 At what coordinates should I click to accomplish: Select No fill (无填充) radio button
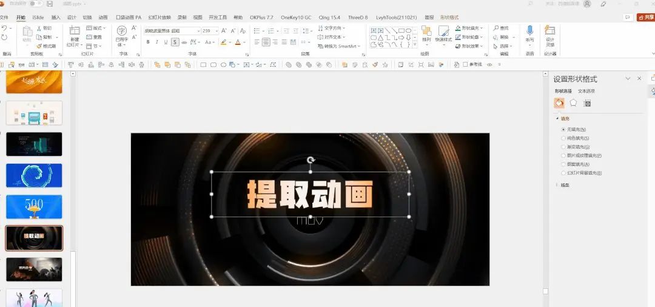(563, 129)
